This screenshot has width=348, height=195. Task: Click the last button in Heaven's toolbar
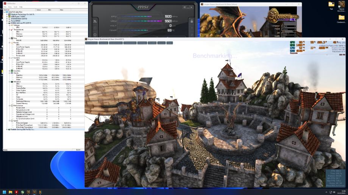click(170, 43)
